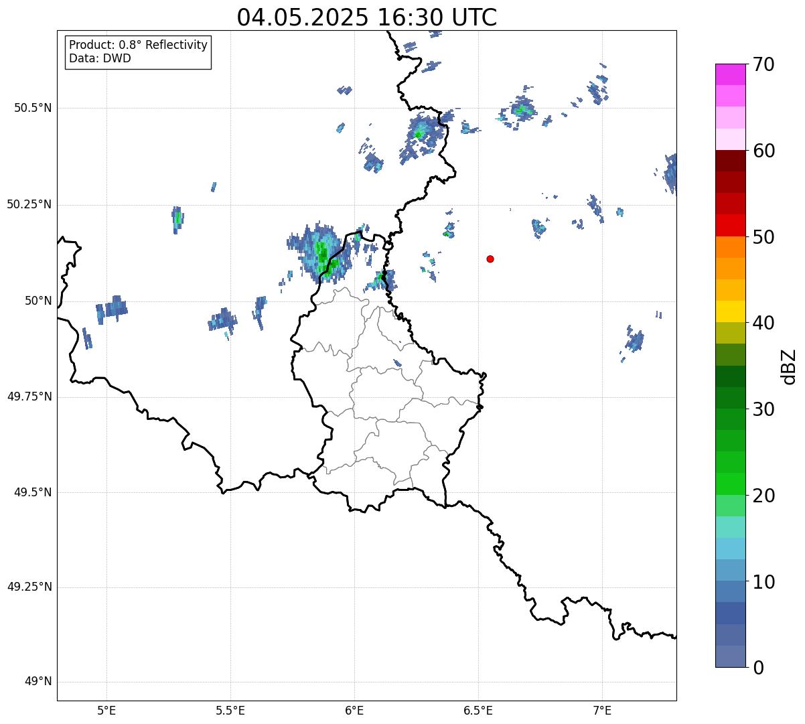
Task: Click the 49.25°N latitude label
Action: [x=29, y=587]
